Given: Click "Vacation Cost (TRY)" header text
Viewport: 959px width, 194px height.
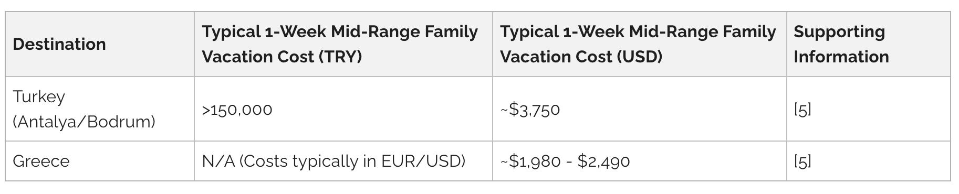Looking at the screenshot, I should pos(282,57).
